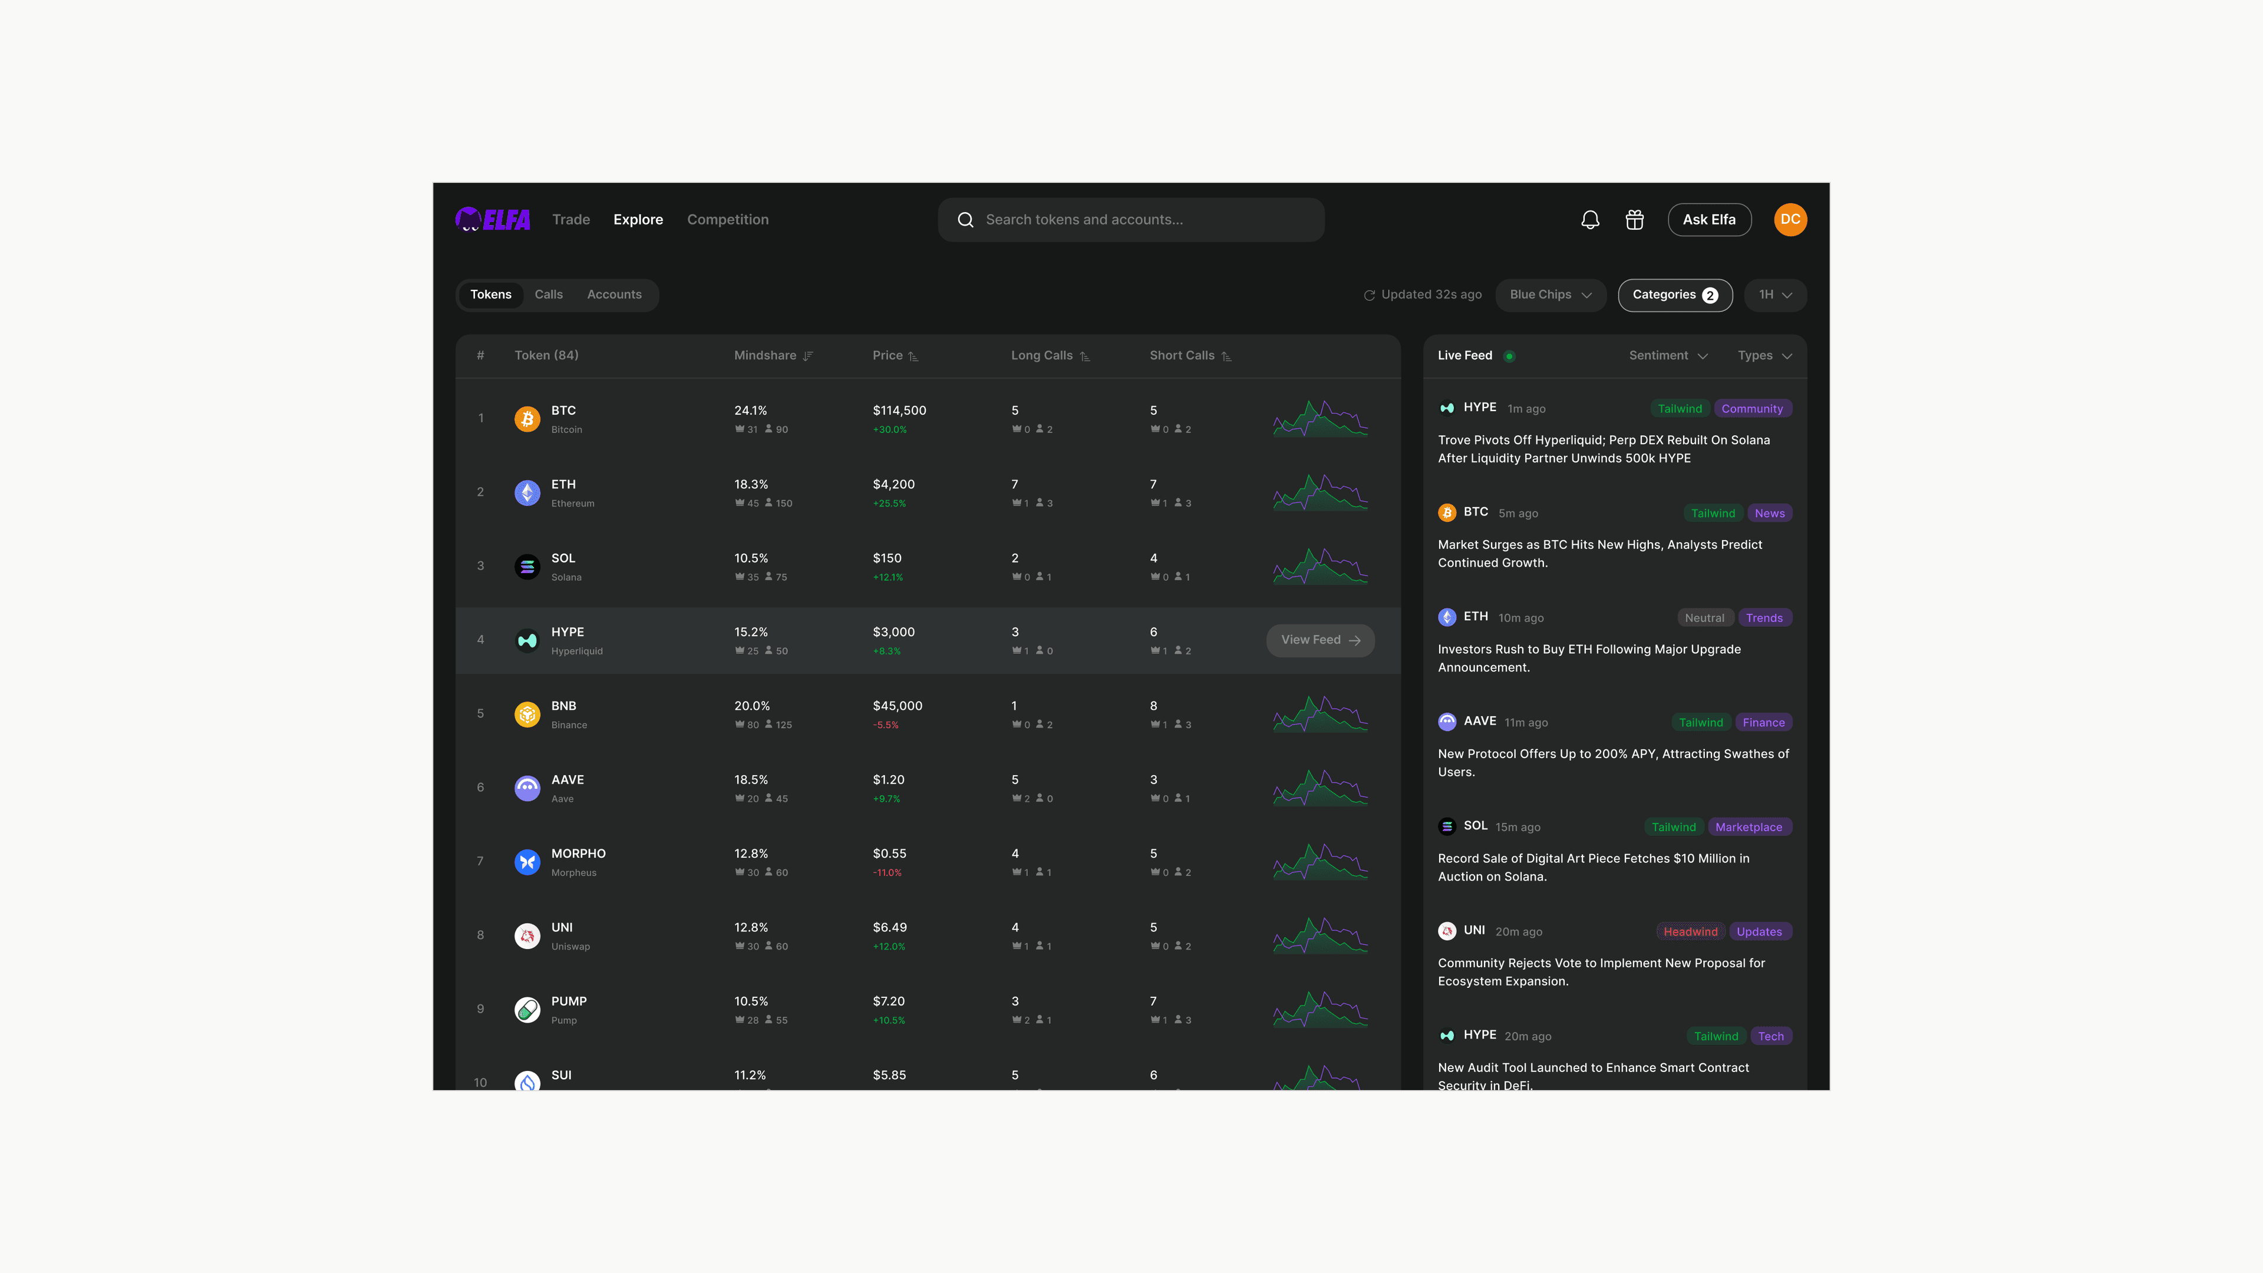Select the Ethereum token icon
The height and width of the screenshot is (1273, 2263).
527,492
